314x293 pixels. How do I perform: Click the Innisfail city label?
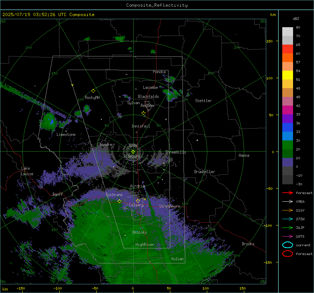[141, 126]
